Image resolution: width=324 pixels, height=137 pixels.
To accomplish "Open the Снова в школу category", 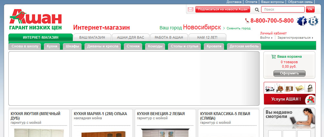I will (x=25, y=46).
